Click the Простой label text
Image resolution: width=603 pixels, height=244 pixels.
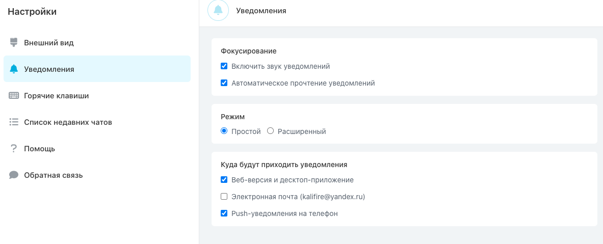(246, 131)
